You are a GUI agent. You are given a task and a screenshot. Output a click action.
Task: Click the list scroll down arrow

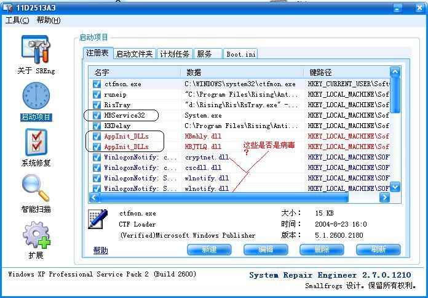(395, 187)
